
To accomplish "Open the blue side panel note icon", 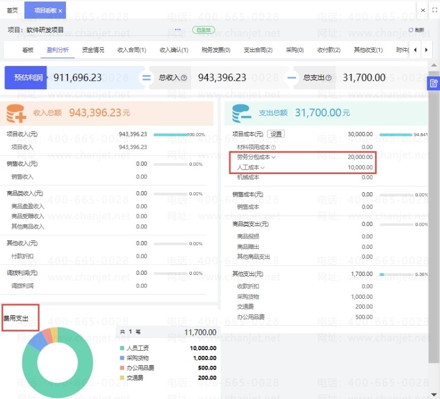I will tap(433, 83).
